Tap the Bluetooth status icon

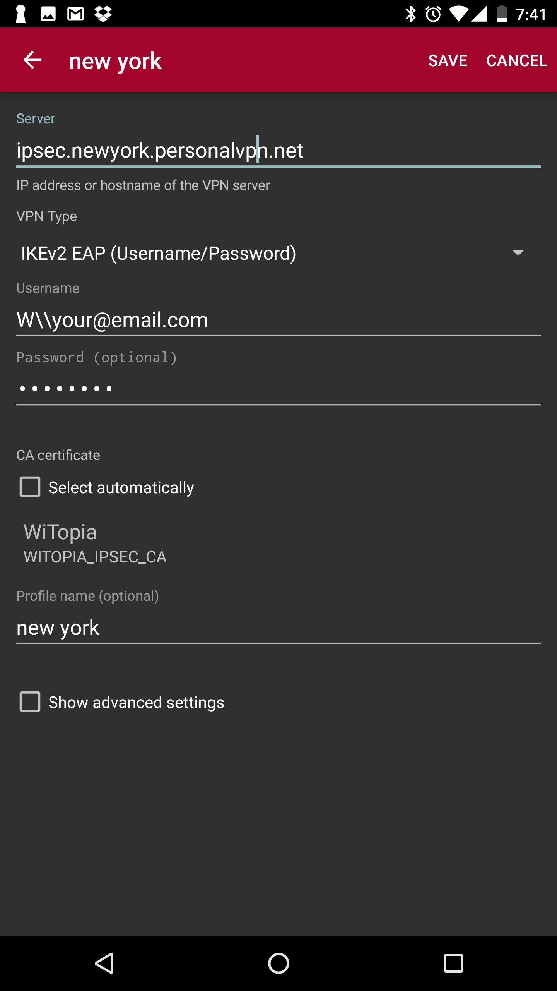tap(410, 14)
